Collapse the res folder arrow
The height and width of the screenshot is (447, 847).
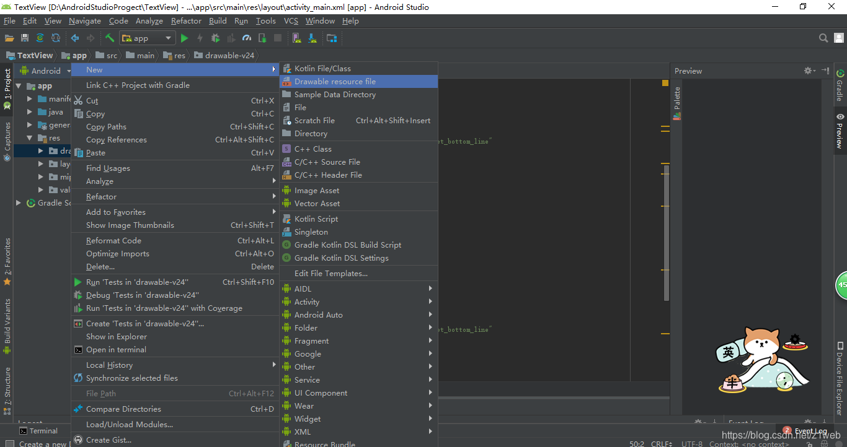[x=30, y=138]
